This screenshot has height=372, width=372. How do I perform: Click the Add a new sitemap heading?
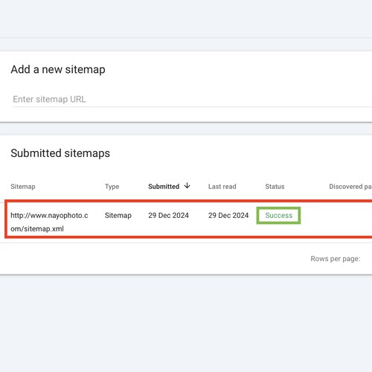pyautogui.click(x=58, y=69)
